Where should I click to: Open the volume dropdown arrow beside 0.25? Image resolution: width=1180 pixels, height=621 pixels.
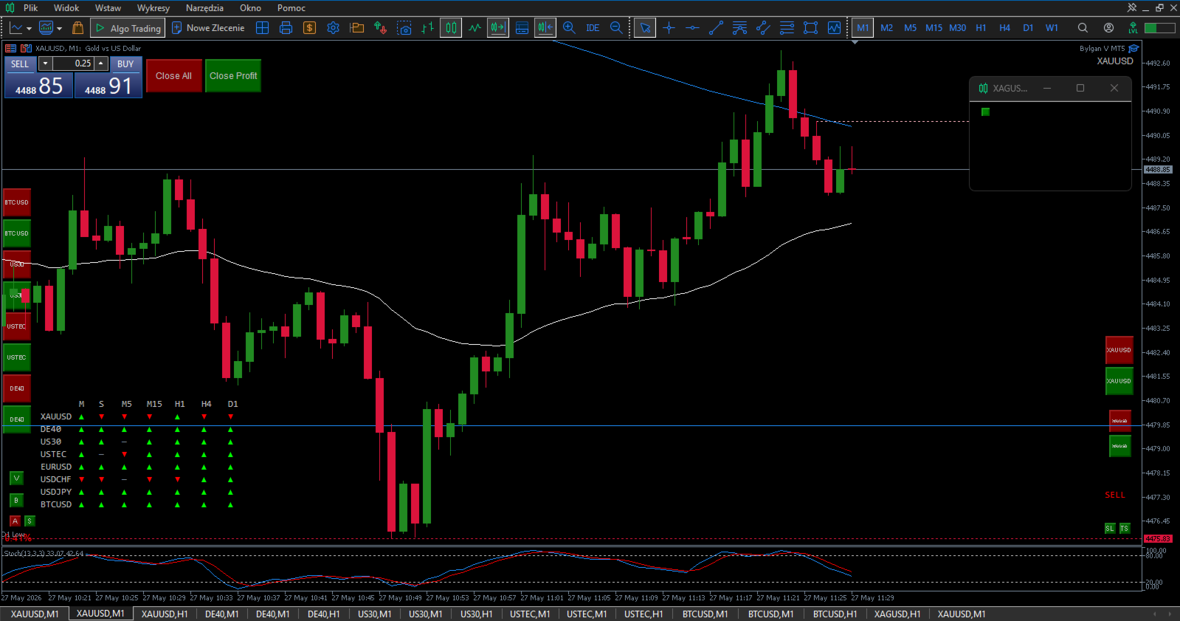45,64
